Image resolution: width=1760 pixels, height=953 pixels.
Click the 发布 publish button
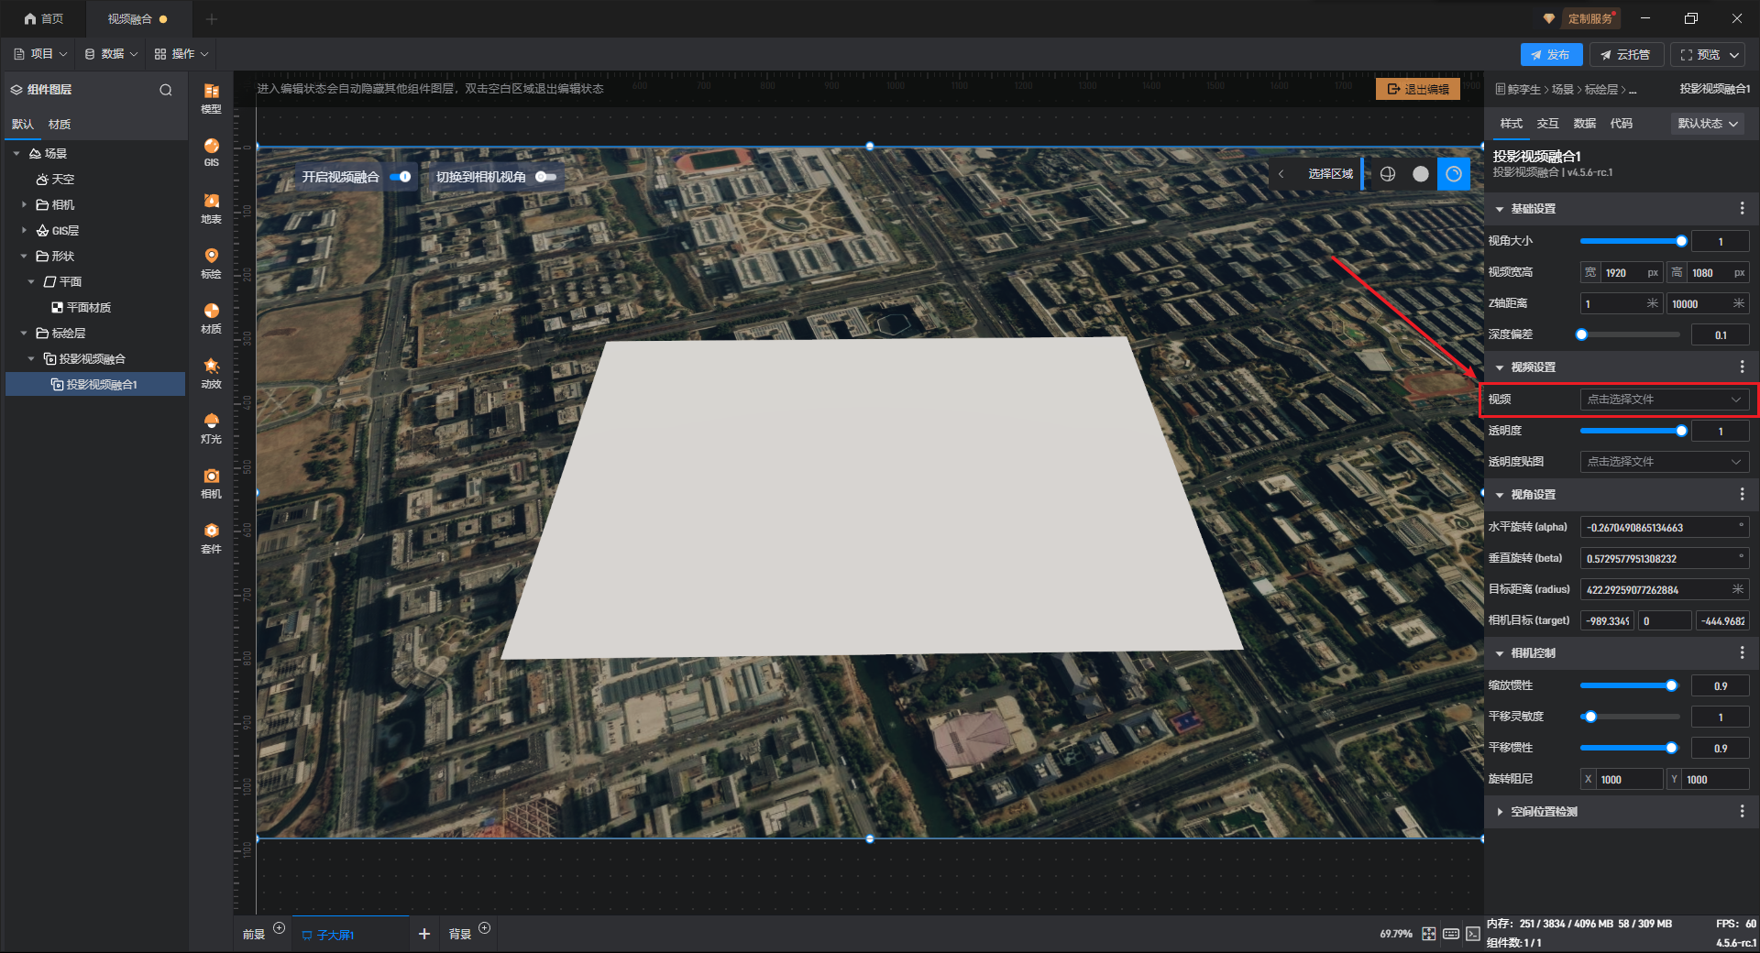pos(1550,55)
